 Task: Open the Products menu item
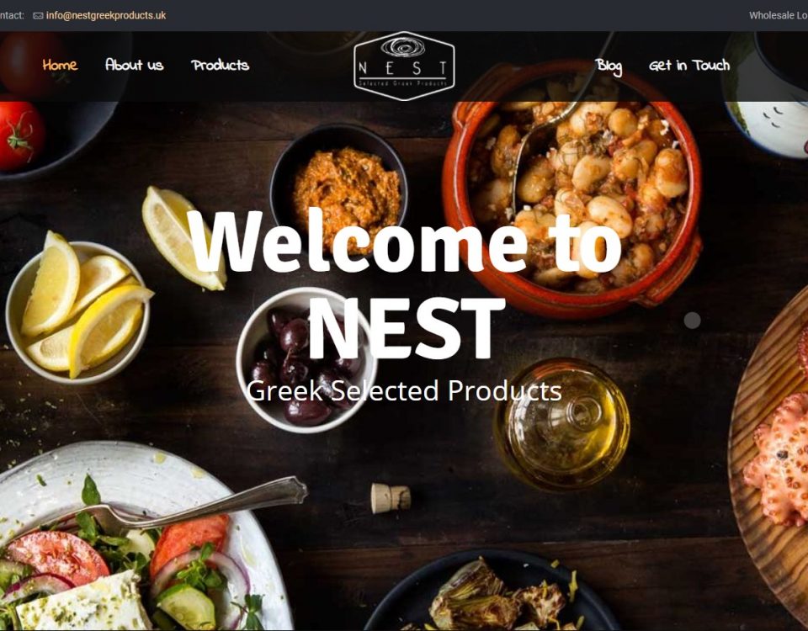(x=220, y=65)
